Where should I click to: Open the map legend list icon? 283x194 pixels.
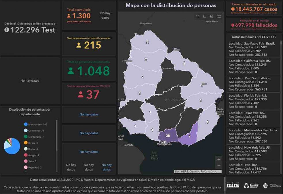(205, 16)
